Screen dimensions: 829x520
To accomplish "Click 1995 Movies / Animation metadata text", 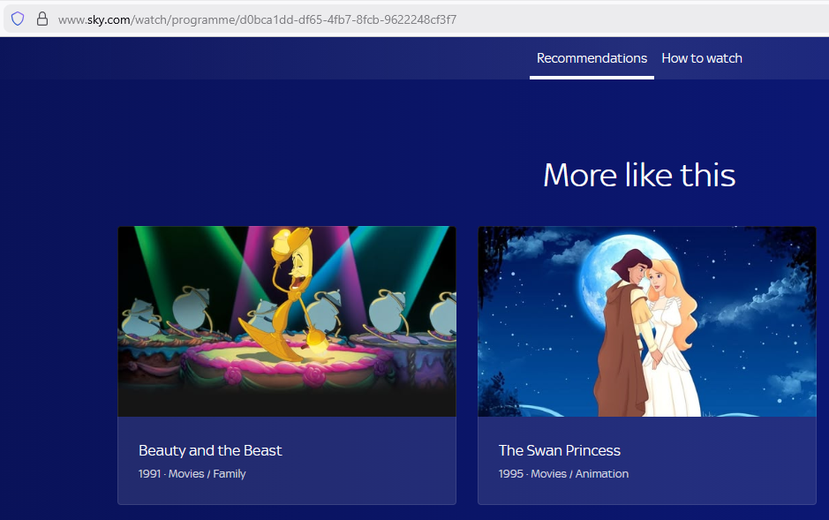I will (563, 474).
